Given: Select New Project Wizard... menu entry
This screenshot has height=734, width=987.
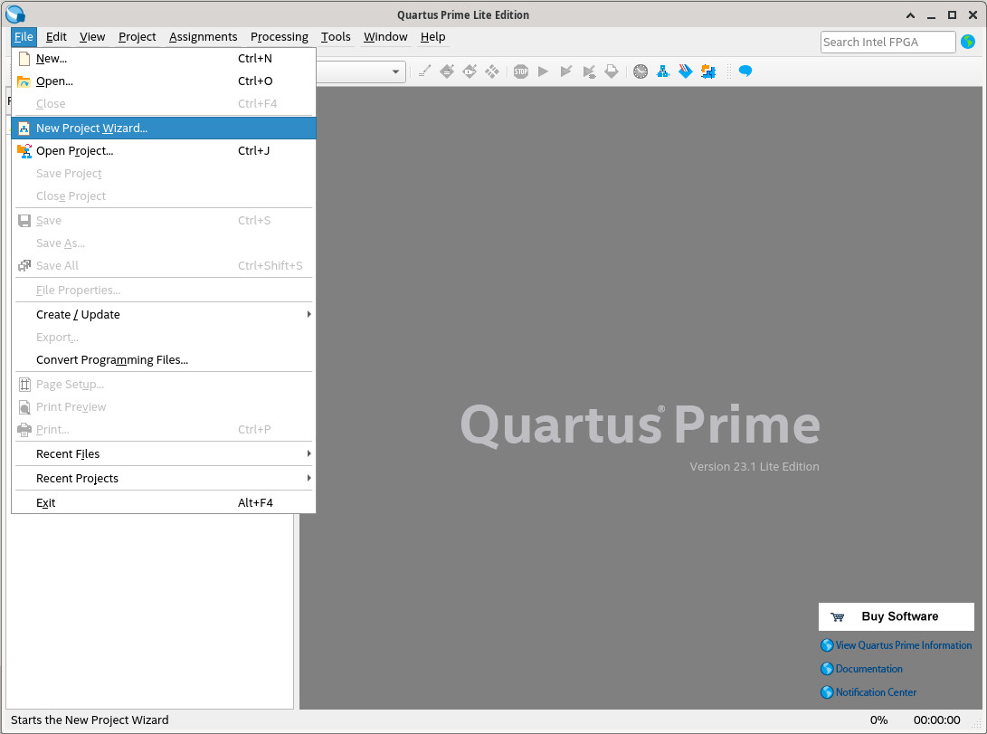Looking at the screenshot, I should pos(164,129).
